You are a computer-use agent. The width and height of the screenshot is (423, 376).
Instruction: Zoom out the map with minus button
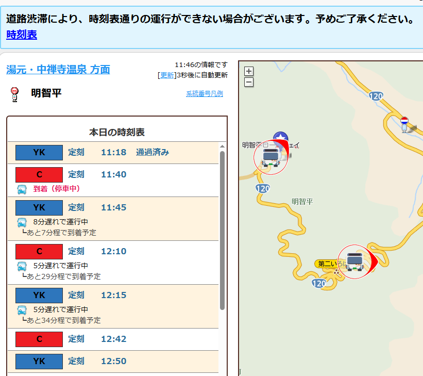tap(249, 81)
